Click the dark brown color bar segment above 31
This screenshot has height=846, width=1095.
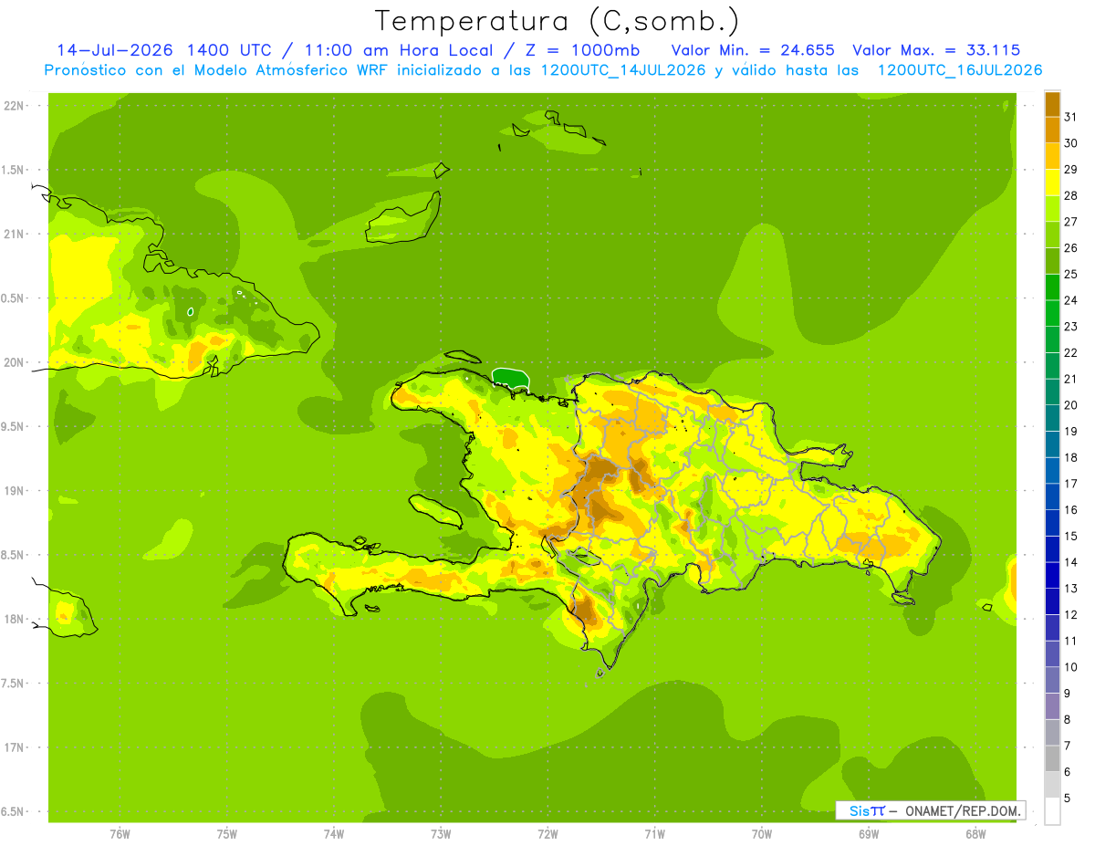tap(1052, 104)
